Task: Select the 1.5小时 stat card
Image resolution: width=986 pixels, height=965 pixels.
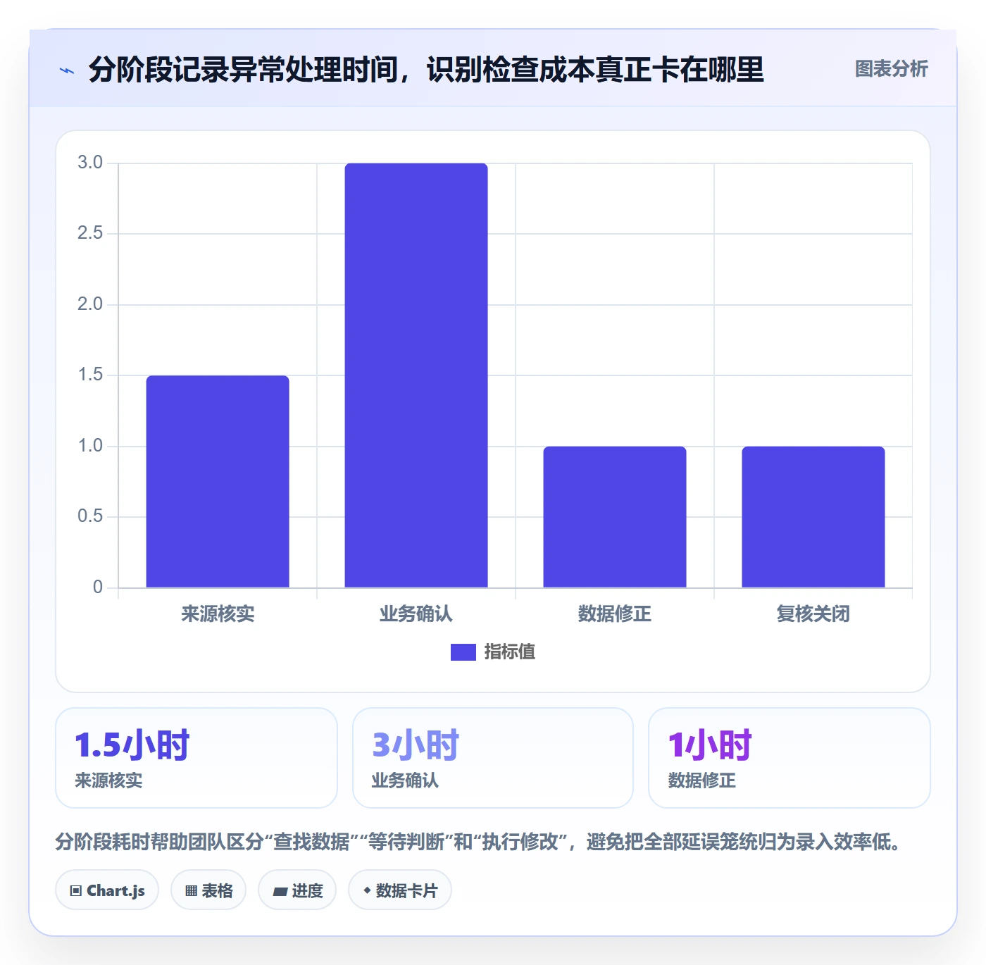Action: (196, 758)
